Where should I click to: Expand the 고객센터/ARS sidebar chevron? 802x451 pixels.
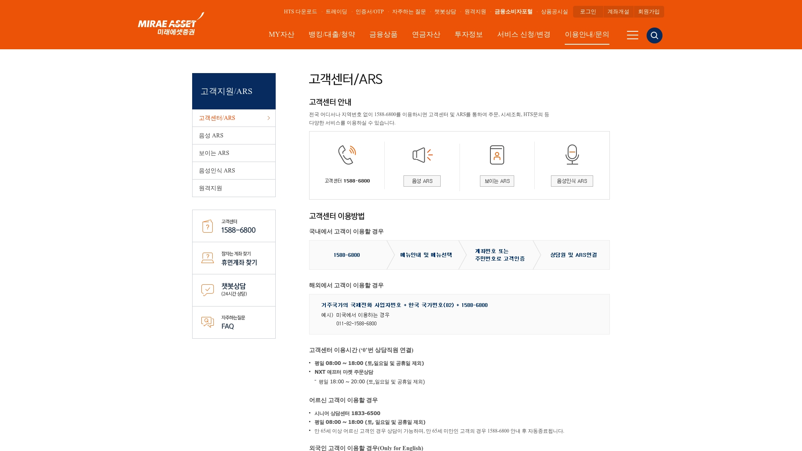click(269, 118)
